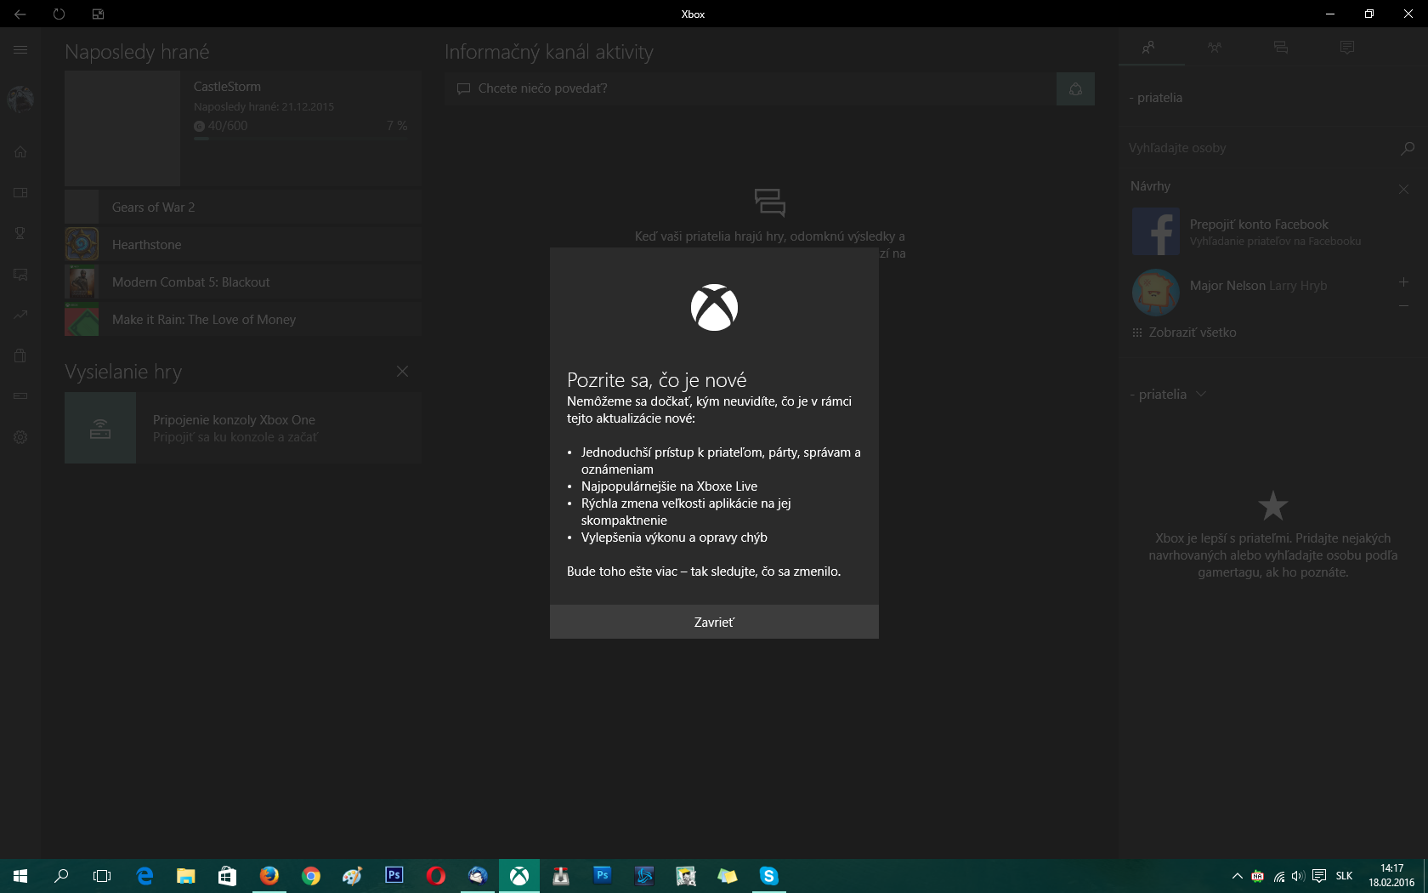Screen dimensions: 1428x893
Task: Open the profile avatar in the sidebar
Action: click(20, 100)
